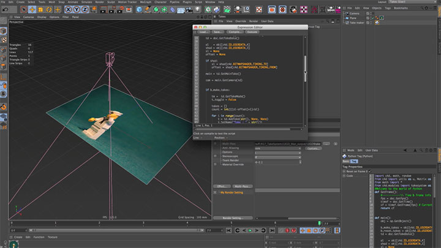The width and height of the screenshot is (441, 248).
Task: Click the Save button in Expression Editor
Action: [217, 32]
